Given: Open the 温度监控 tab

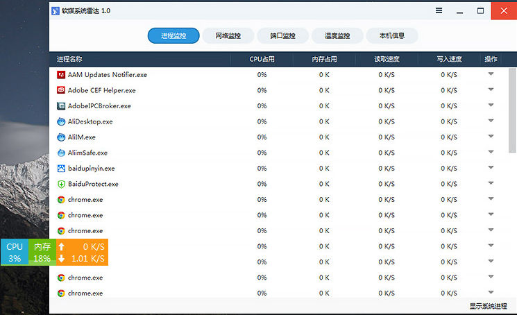Looking at the screenshot, I should point(337,36).
